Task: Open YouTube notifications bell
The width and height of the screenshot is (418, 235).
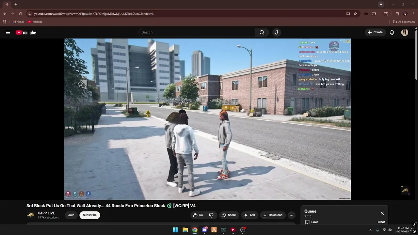Action: [392, 32]
